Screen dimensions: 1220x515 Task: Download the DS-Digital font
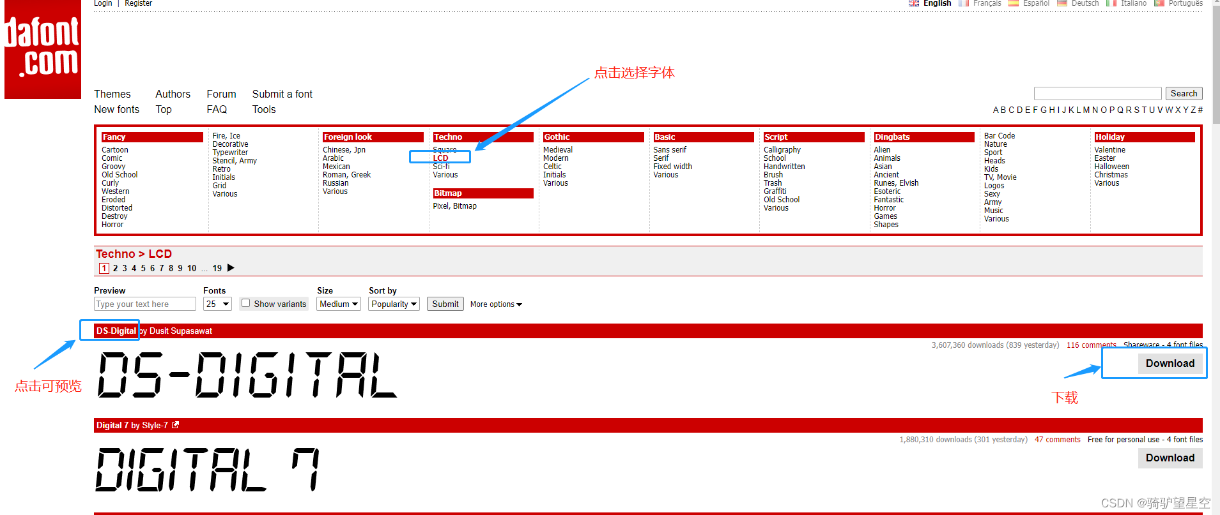(x=1170, y=363)
